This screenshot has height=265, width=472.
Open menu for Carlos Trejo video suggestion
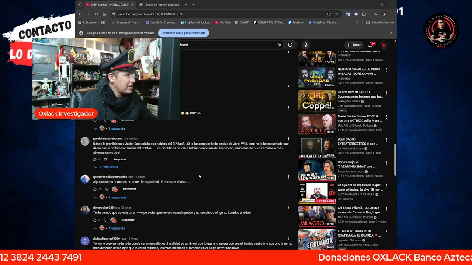coord(386,163)
